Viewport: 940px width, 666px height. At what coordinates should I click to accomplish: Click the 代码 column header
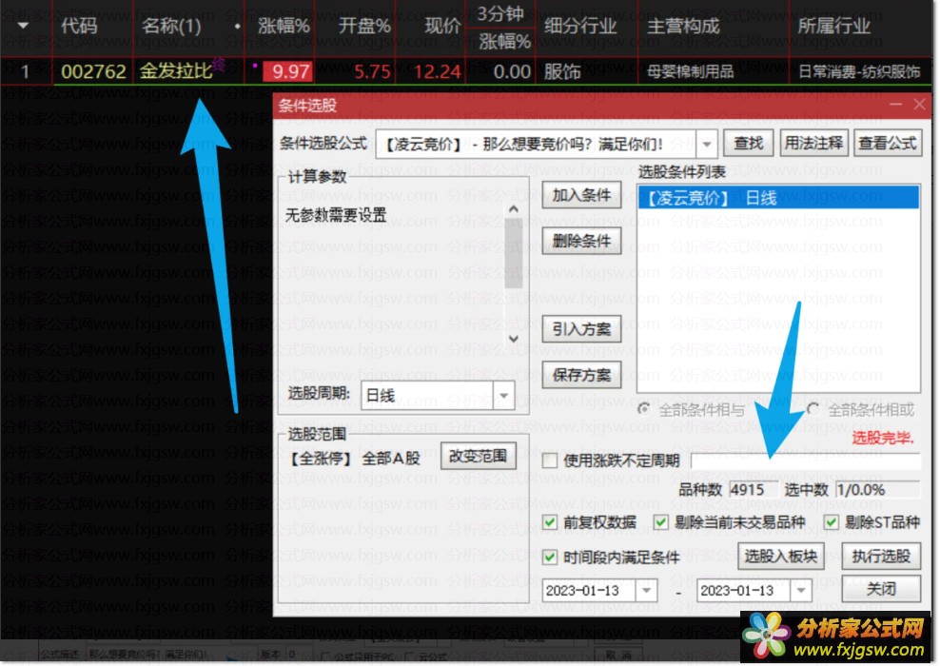tap(79, 26)
